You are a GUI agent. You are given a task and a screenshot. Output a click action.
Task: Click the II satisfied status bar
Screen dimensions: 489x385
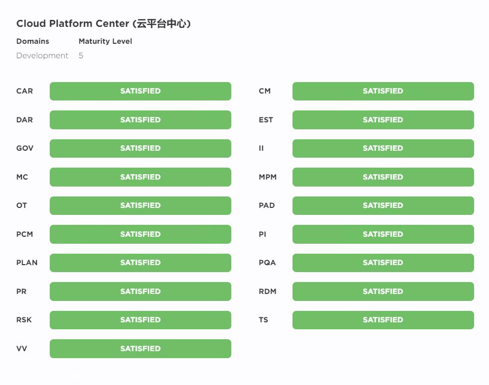(x=383, y=148)
